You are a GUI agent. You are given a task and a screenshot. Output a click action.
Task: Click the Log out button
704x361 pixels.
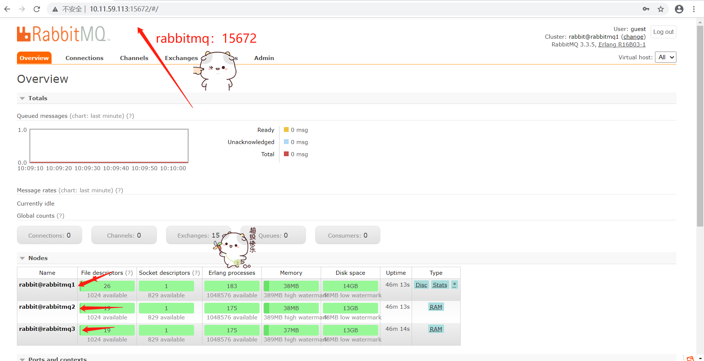pyautogui.click(x=663, y=32)
